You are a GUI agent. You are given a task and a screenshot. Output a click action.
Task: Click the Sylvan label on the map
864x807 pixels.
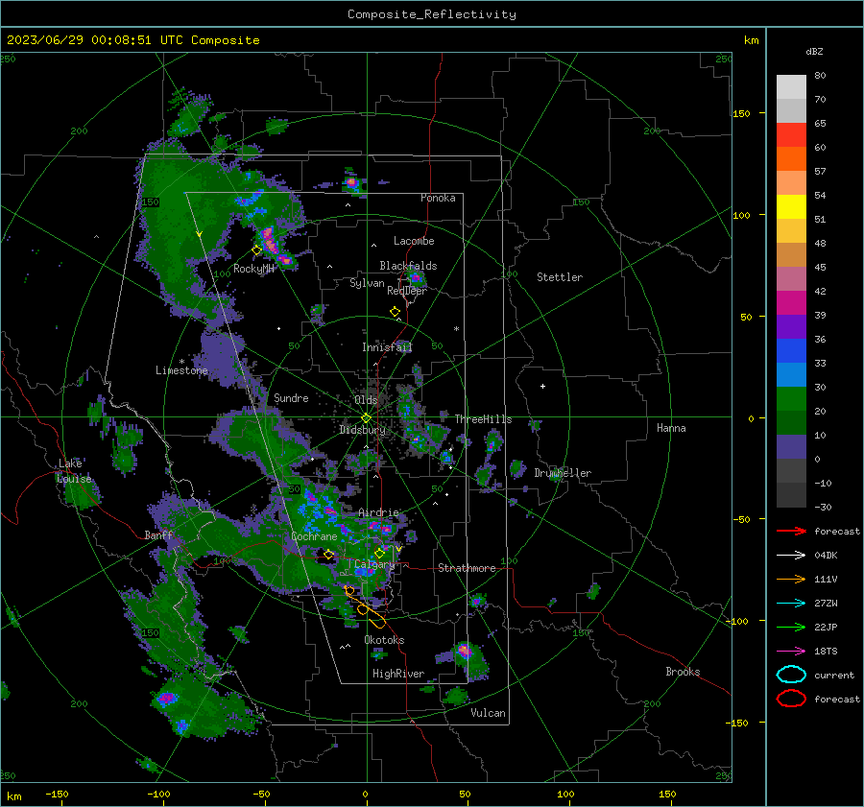[367, 283]
